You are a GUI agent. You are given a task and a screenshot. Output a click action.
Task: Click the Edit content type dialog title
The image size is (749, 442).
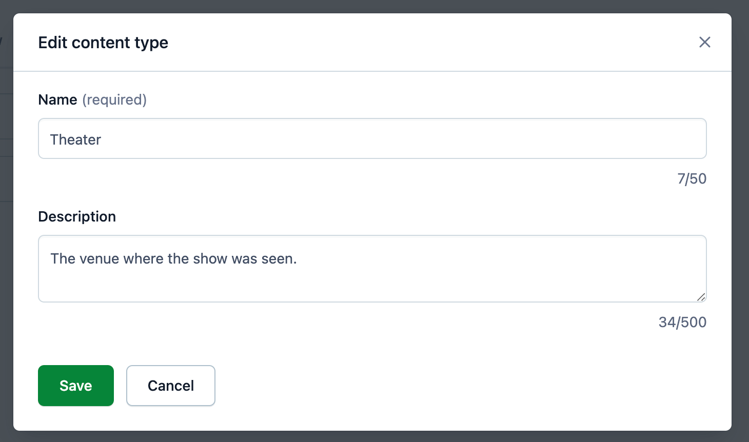point(103,42)
